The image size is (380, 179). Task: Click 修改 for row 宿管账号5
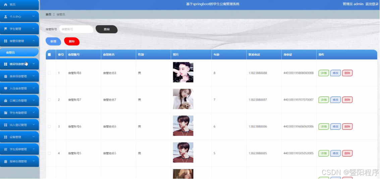click(x=335, y=153)
